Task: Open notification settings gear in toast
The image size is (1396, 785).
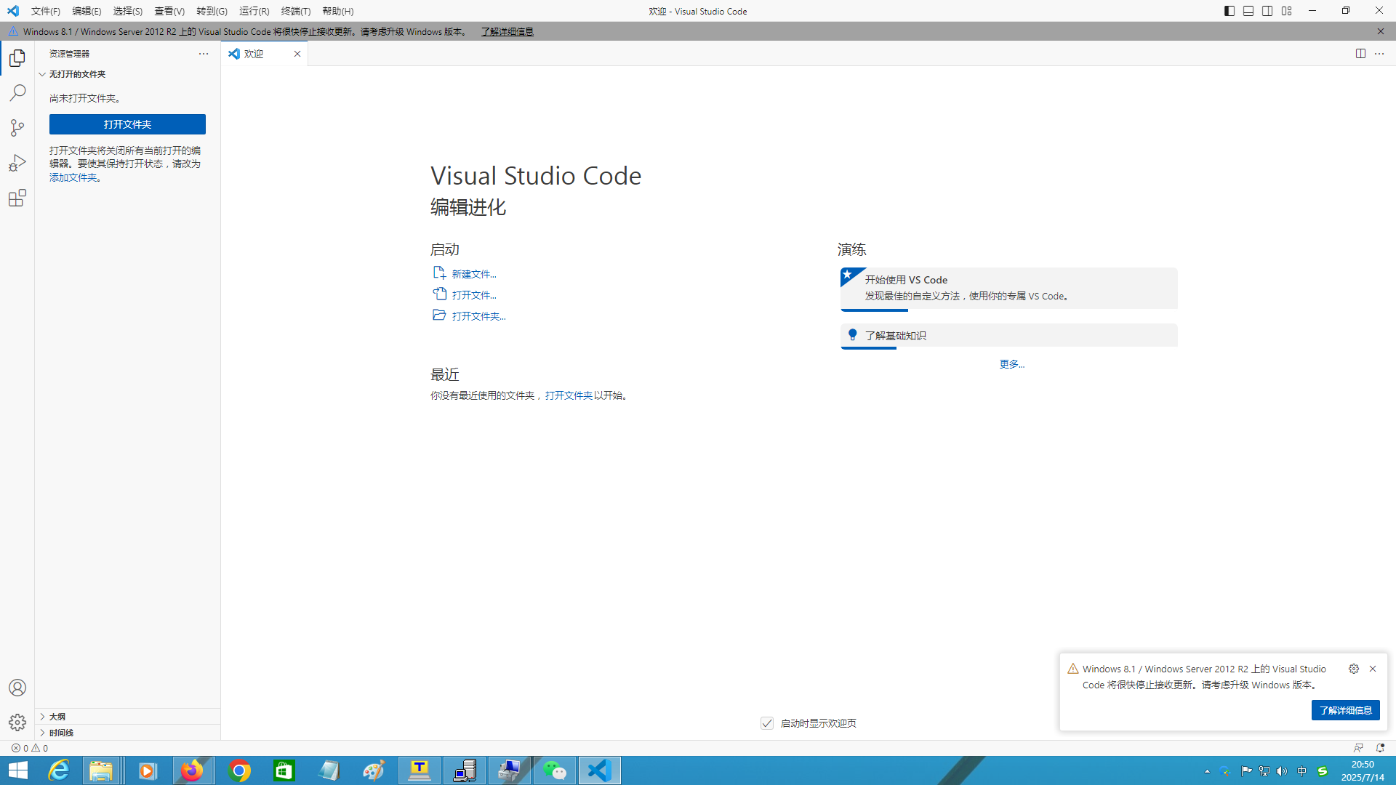Action: pyautogui.click(x=1354, y=669)
